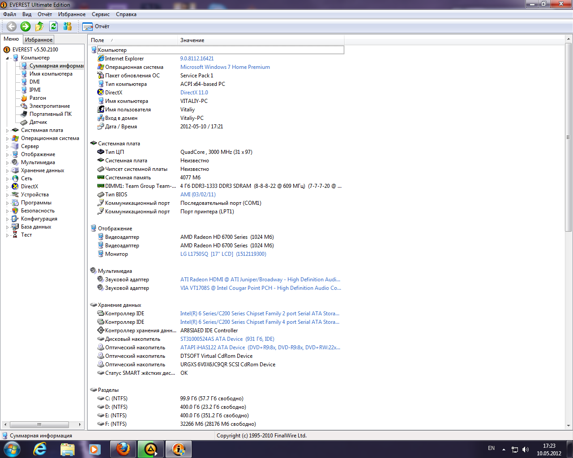This screenshot has width=573, height=458.
Task: Open the Сервис menu
Action: pyautogui.click(x=100, y=14)
